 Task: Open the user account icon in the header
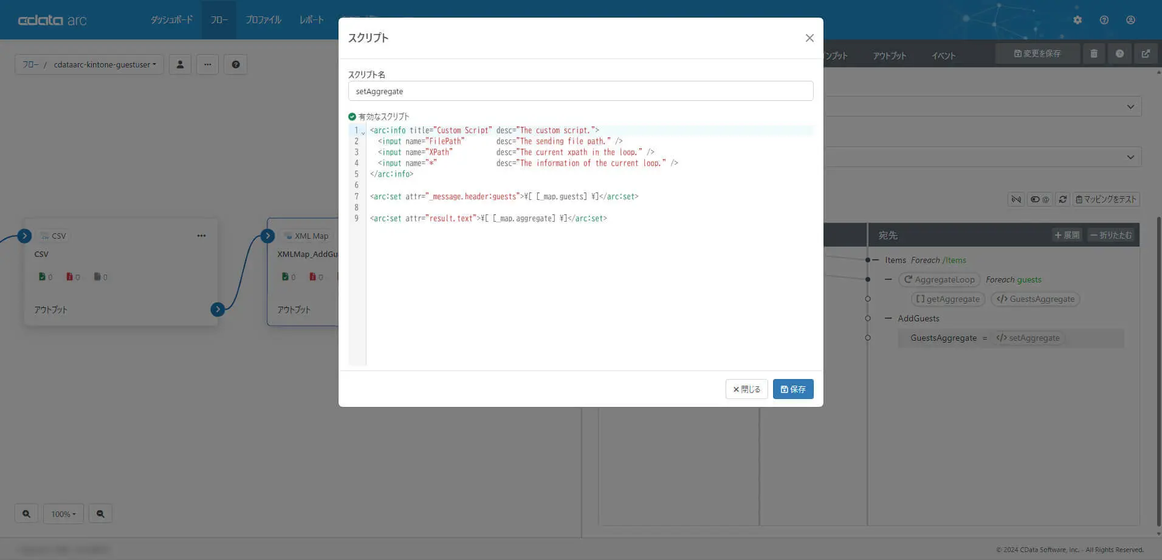pyautogui.click(x=1130, y=20)
